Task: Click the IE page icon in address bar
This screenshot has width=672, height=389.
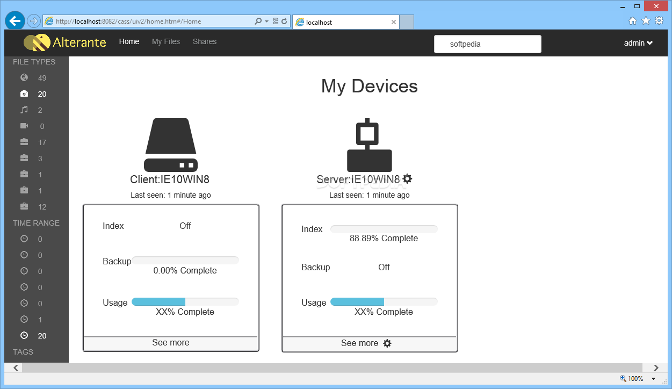Action: click(49, 21)
